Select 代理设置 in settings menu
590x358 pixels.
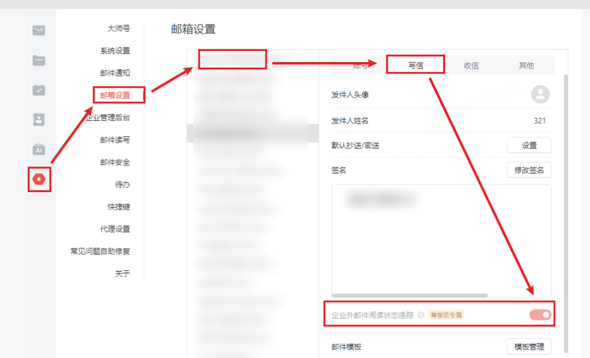[115, 229]
